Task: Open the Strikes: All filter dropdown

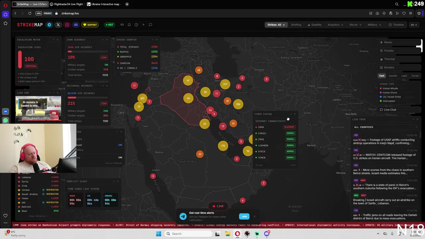Action: point(276,25)
